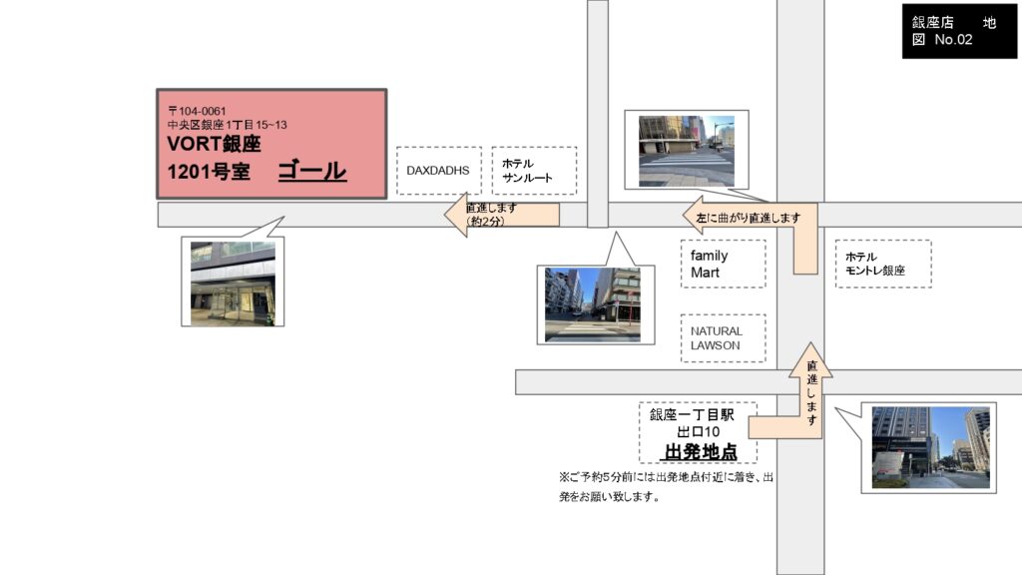Click the underlined 出発地点 label
This screenshot has height=575, width=1022.
click(701, 452)
